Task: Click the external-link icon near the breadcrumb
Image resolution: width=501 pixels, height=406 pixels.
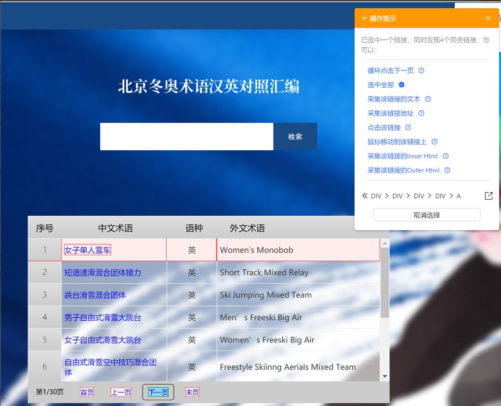Action: pos(488,196)
